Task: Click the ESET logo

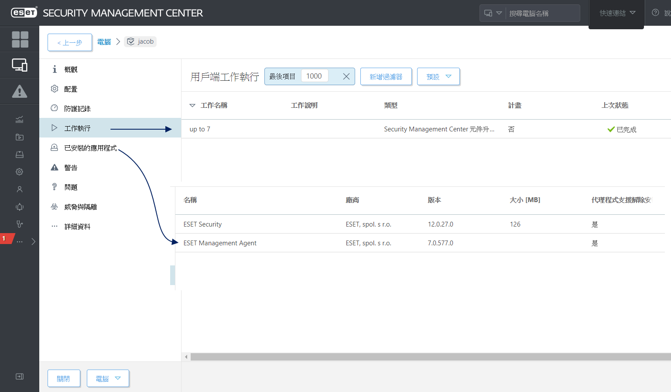Action: [24, 12]
